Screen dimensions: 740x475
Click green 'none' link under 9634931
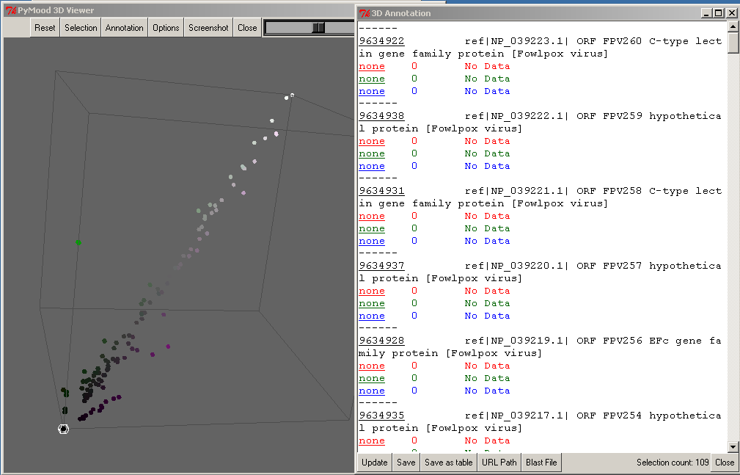(372, 228)
